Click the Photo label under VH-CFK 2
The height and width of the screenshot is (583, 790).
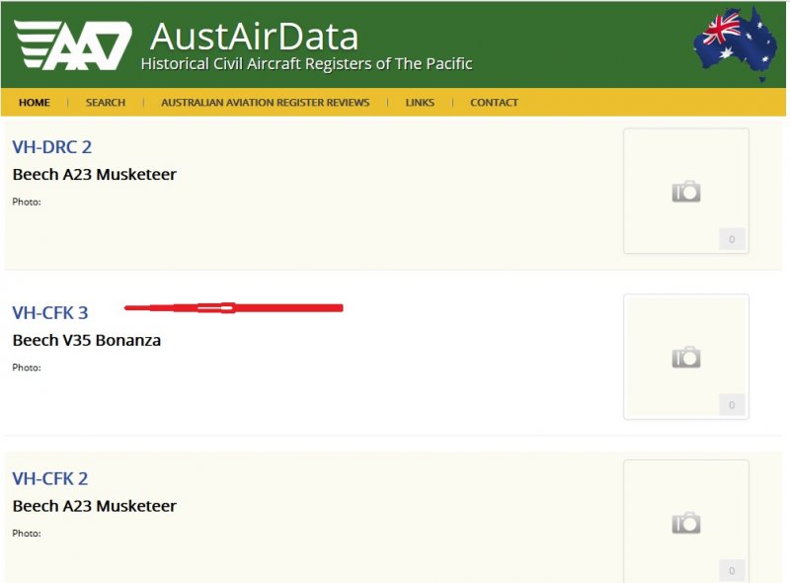pyautogui.click(x=27, y=533)
